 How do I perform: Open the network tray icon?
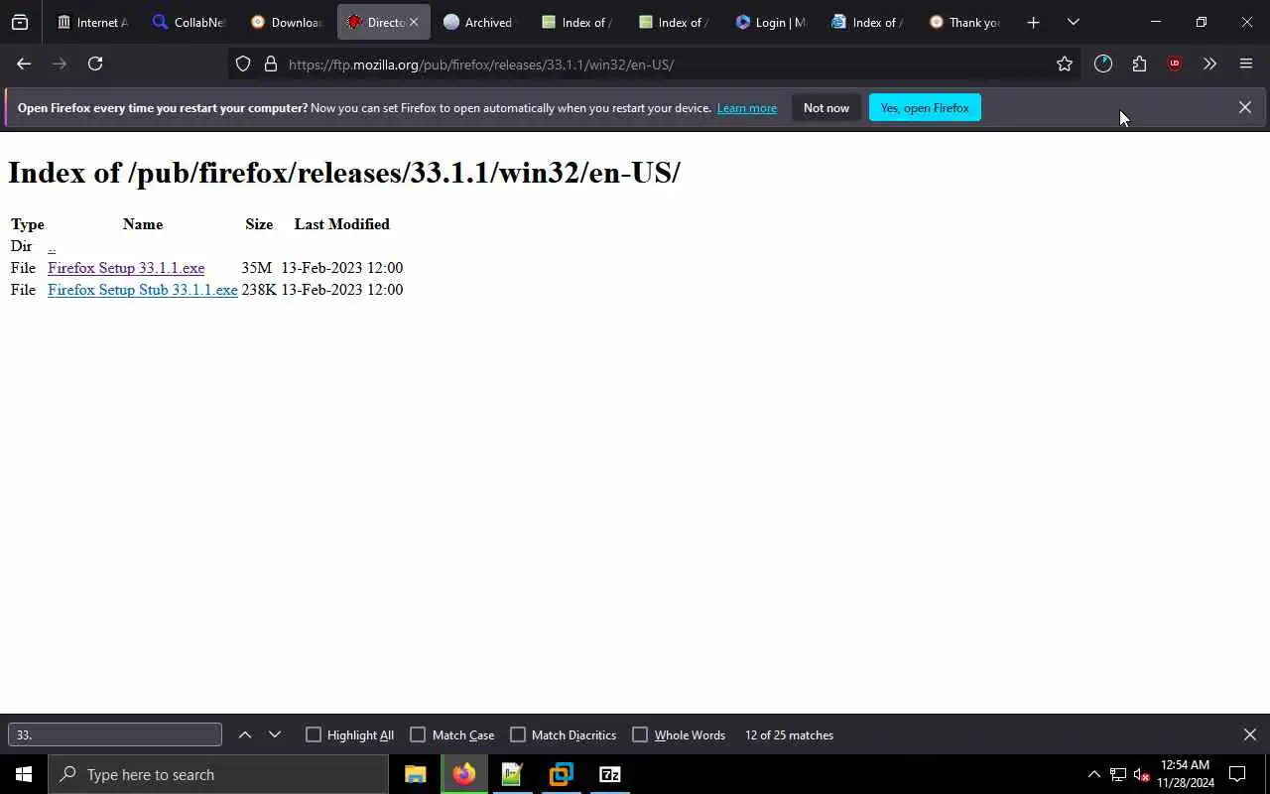[x=1118, y=774]
